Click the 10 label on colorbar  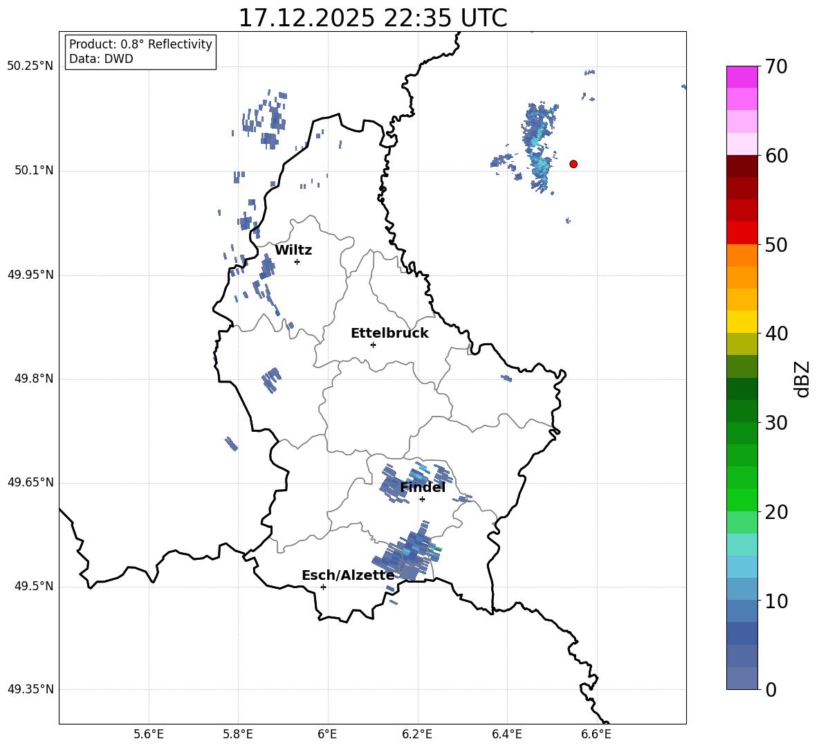coord(776,601)
